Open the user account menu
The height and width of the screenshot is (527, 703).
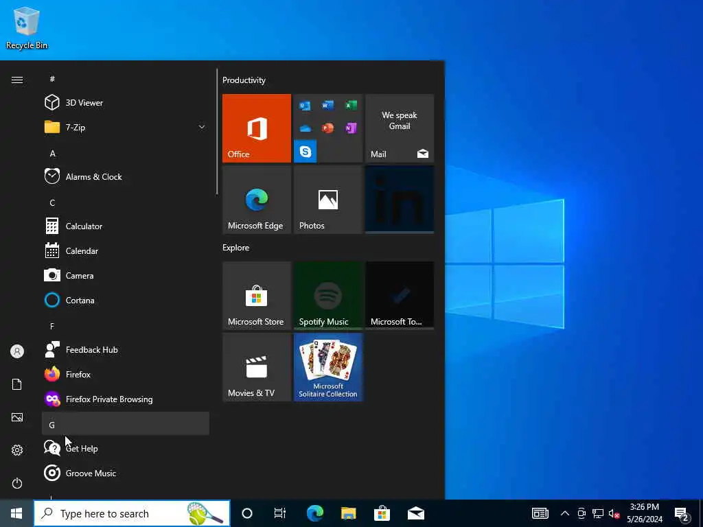click(x=17, y=351)
